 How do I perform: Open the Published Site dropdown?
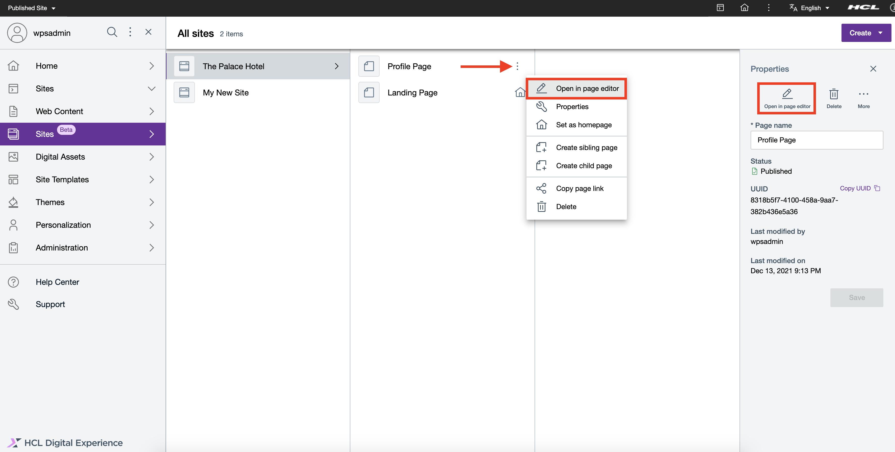(31, 8)
